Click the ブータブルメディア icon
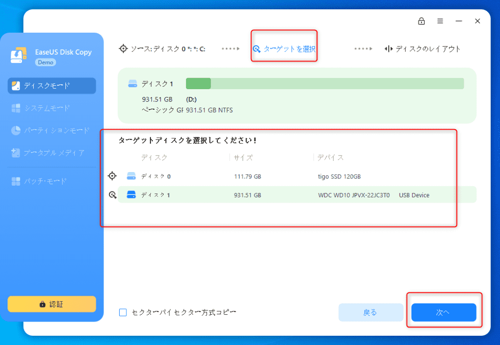The width and height of the screenshot is (500, 345). pos(16,153)
